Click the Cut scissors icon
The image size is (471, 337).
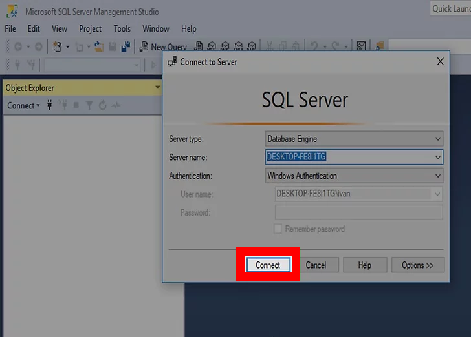tap(269, 46)
